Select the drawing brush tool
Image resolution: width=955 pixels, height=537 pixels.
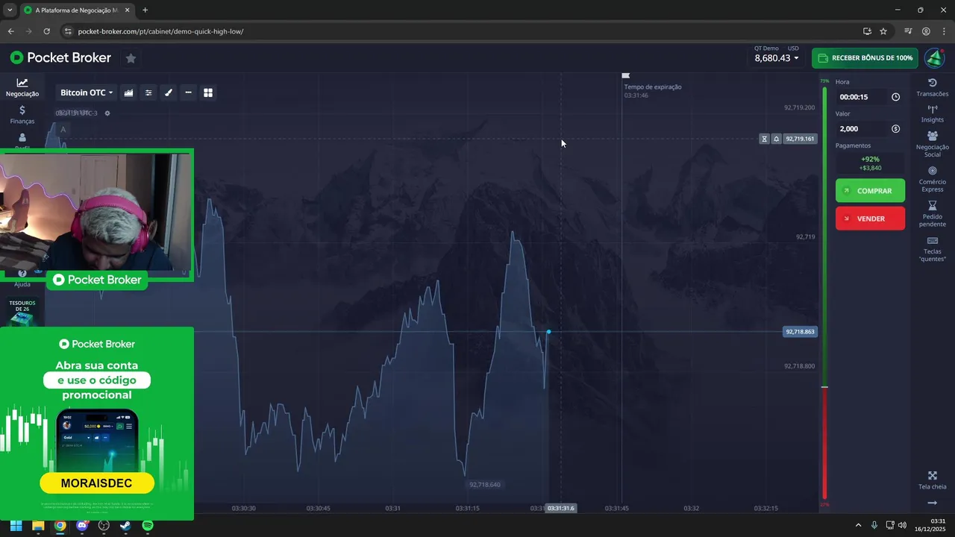pos(169,92)
